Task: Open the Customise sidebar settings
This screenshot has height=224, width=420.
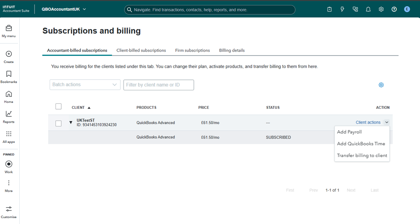Action: pos(8,212)
